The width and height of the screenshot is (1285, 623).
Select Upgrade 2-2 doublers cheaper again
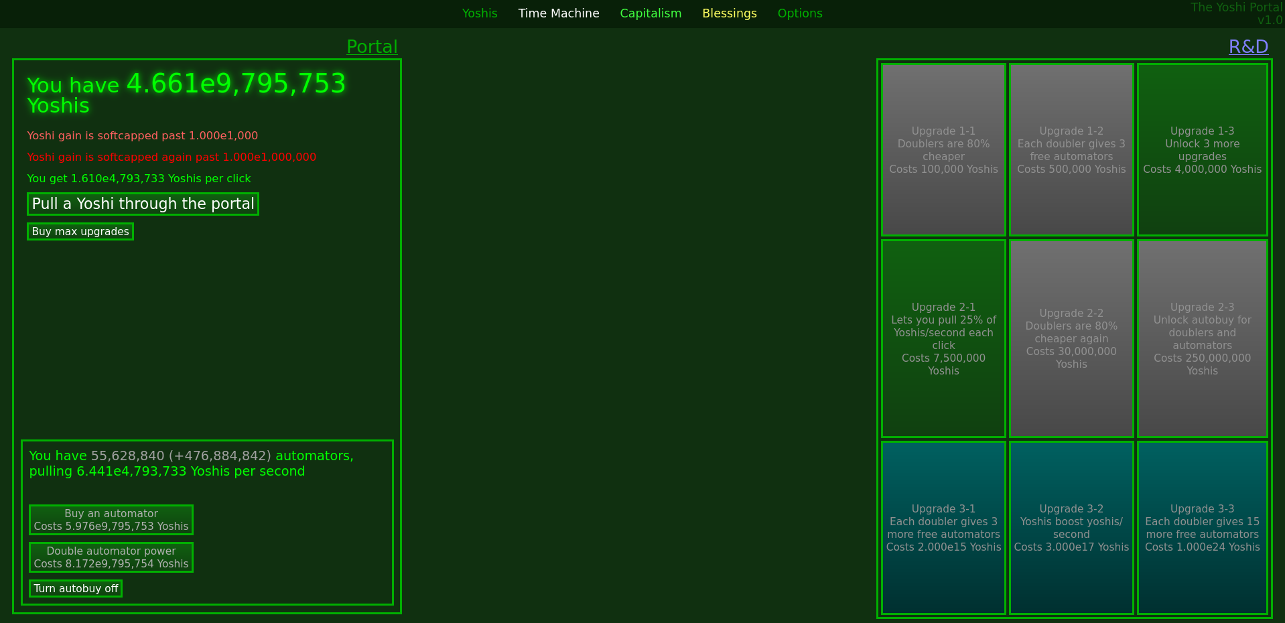coord(1071,339)
